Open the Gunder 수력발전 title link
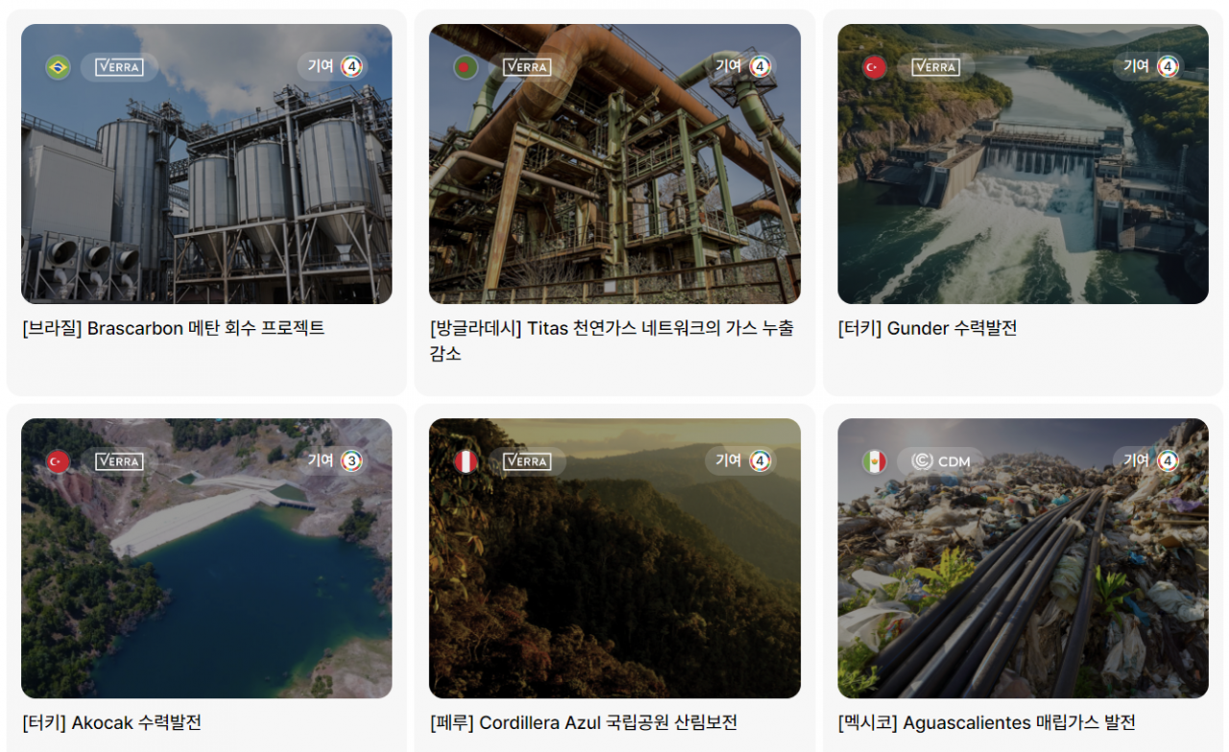This screenshot has width=1229, height=752. (927, 328)
